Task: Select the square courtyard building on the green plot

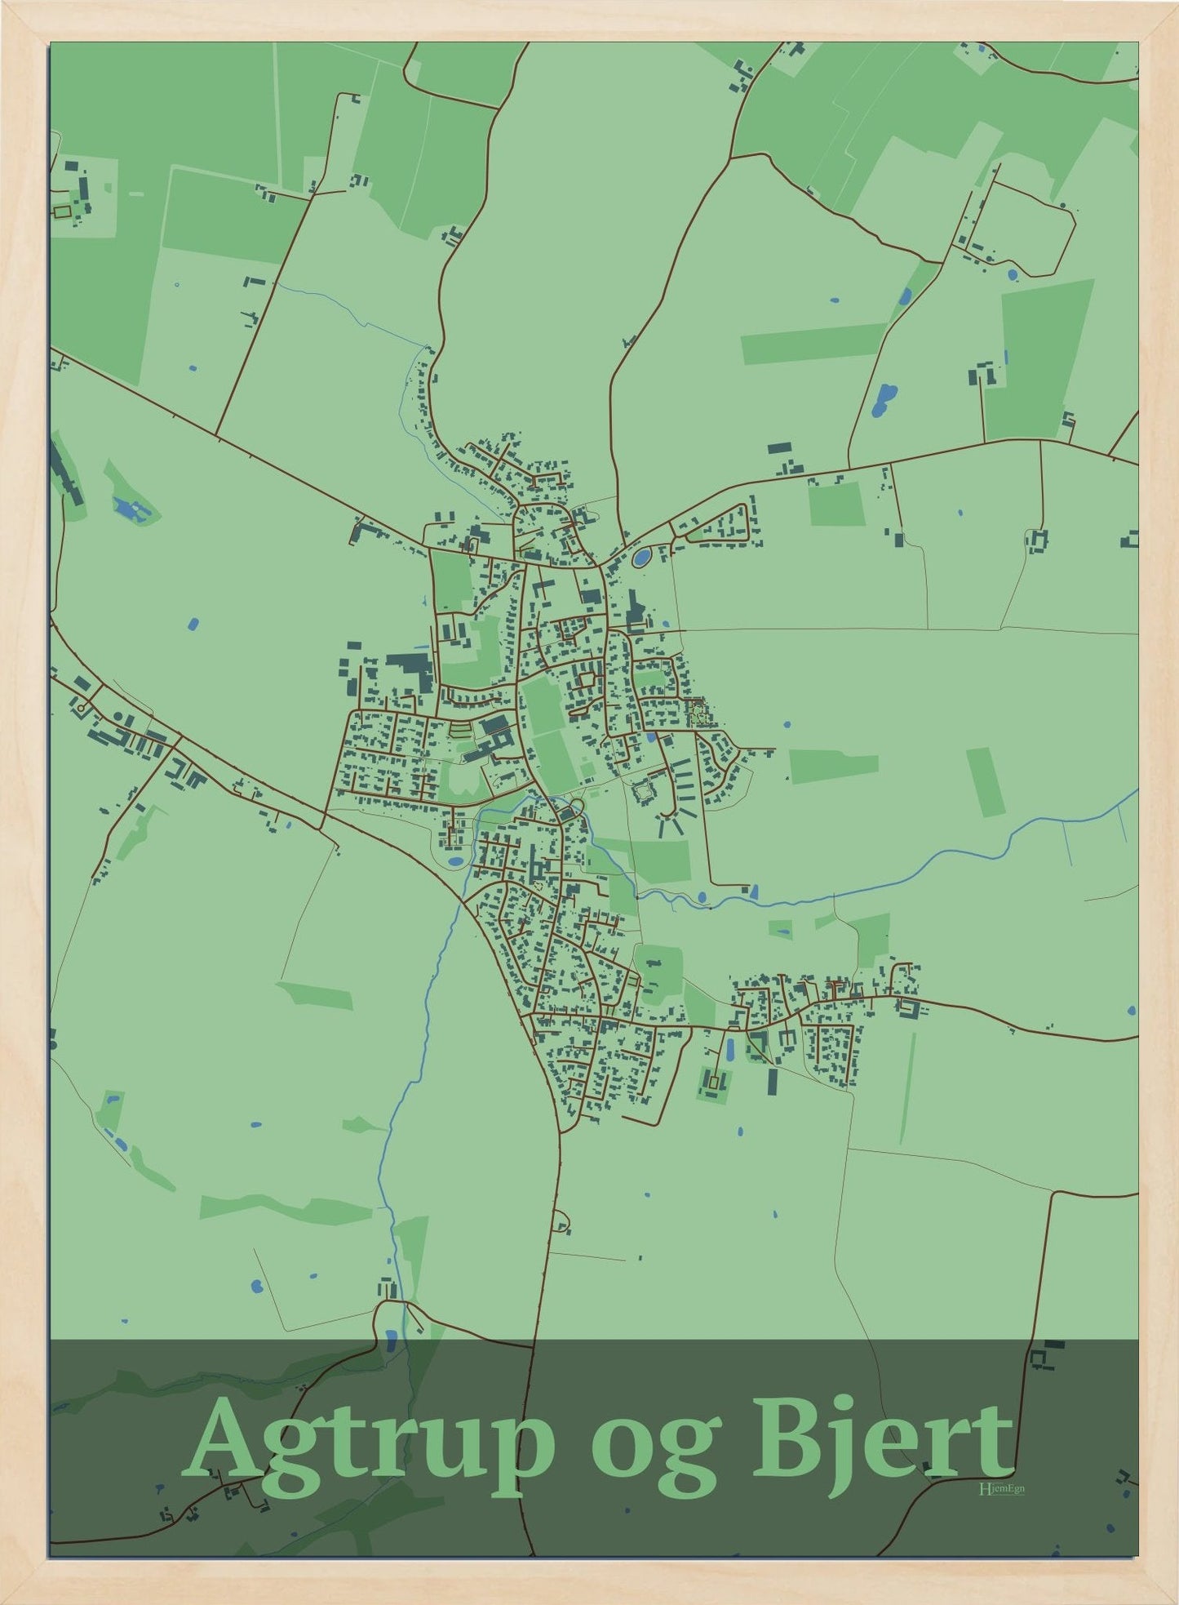Action: pyautogui.click(x=714, y=1083)
